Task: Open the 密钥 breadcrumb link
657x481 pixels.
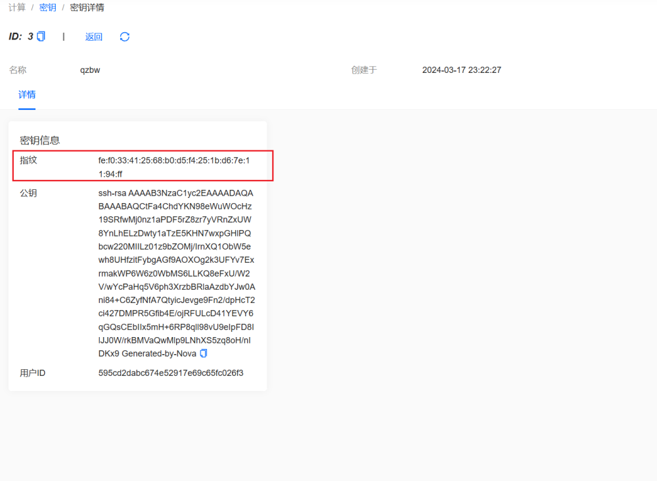Action: [47, 8]
